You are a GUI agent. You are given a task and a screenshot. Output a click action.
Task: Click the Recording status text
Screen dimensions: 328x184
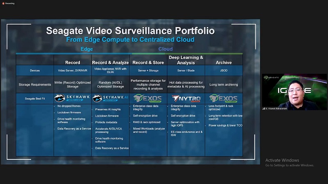pyautogui.click(x=10, y=3)
